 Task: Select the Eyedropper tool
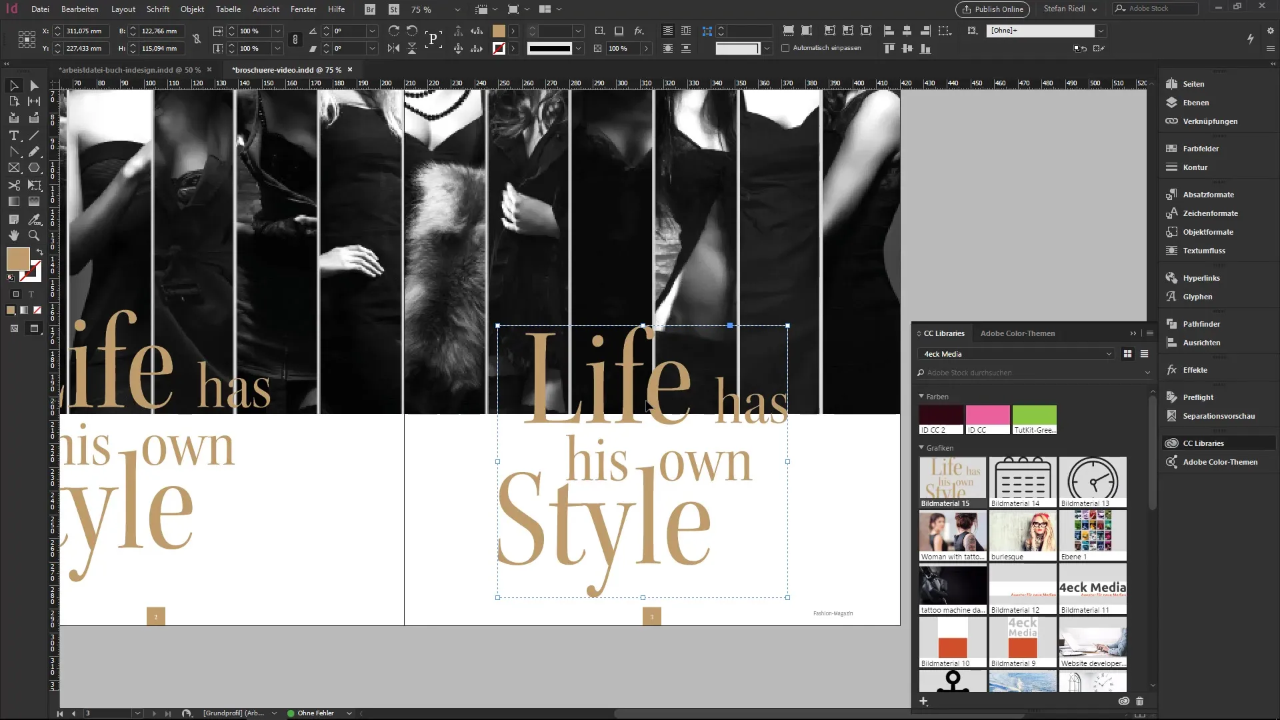[x=34, y=219]
